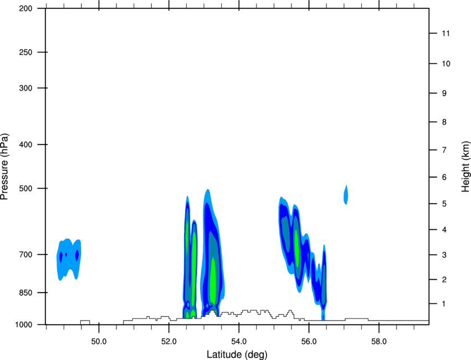Click the 54.0 latitude tick label

click(x=239, y=342)
